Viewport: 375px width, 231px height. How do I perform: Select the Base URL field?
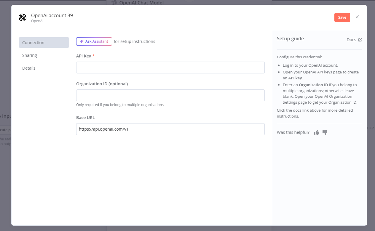[x=170, y=129]
